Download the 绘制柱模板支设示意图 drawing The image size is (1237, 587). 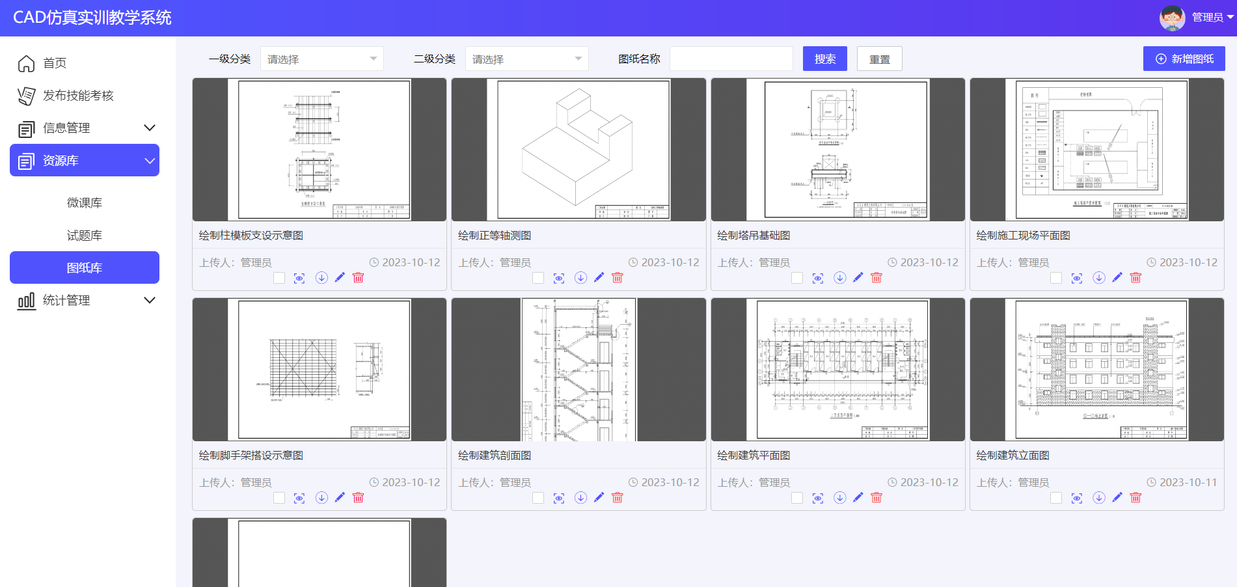pos(321,278)
